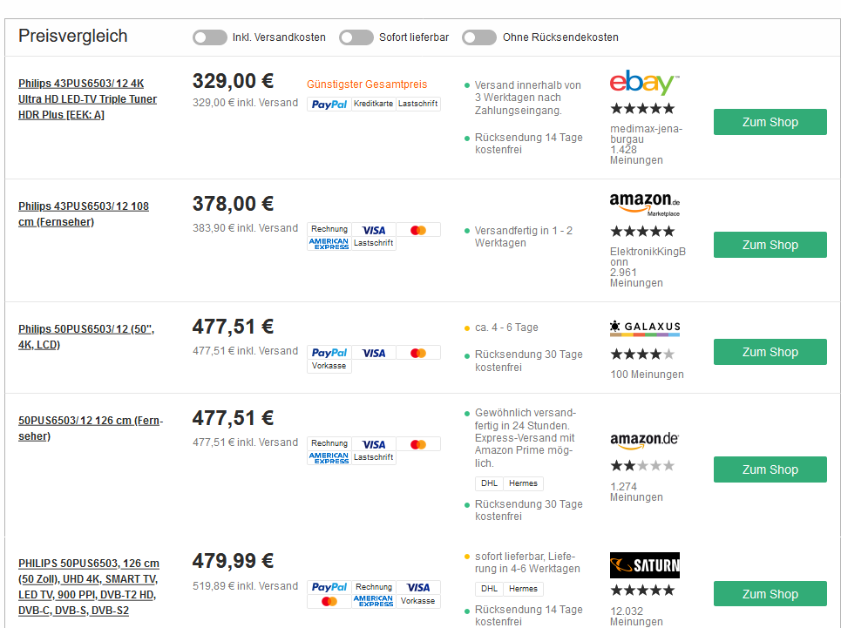Click the Galaxus shop logo
841x628 pixels.
pos(645,328)
